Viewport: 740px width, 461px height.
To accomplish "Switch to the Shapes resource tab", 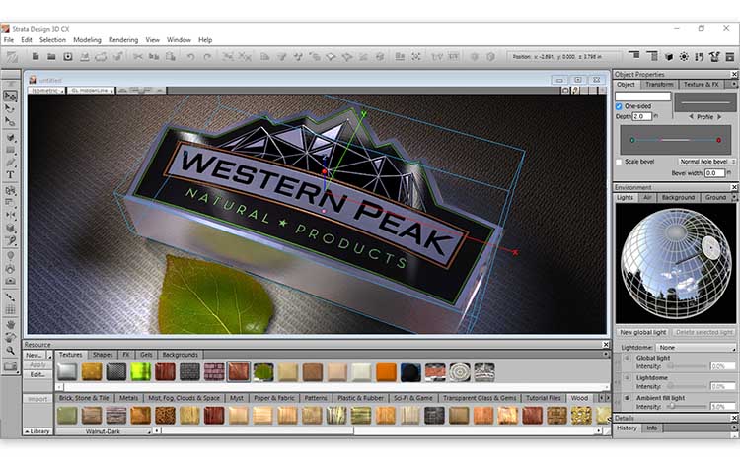I will [x=103, y=355].
